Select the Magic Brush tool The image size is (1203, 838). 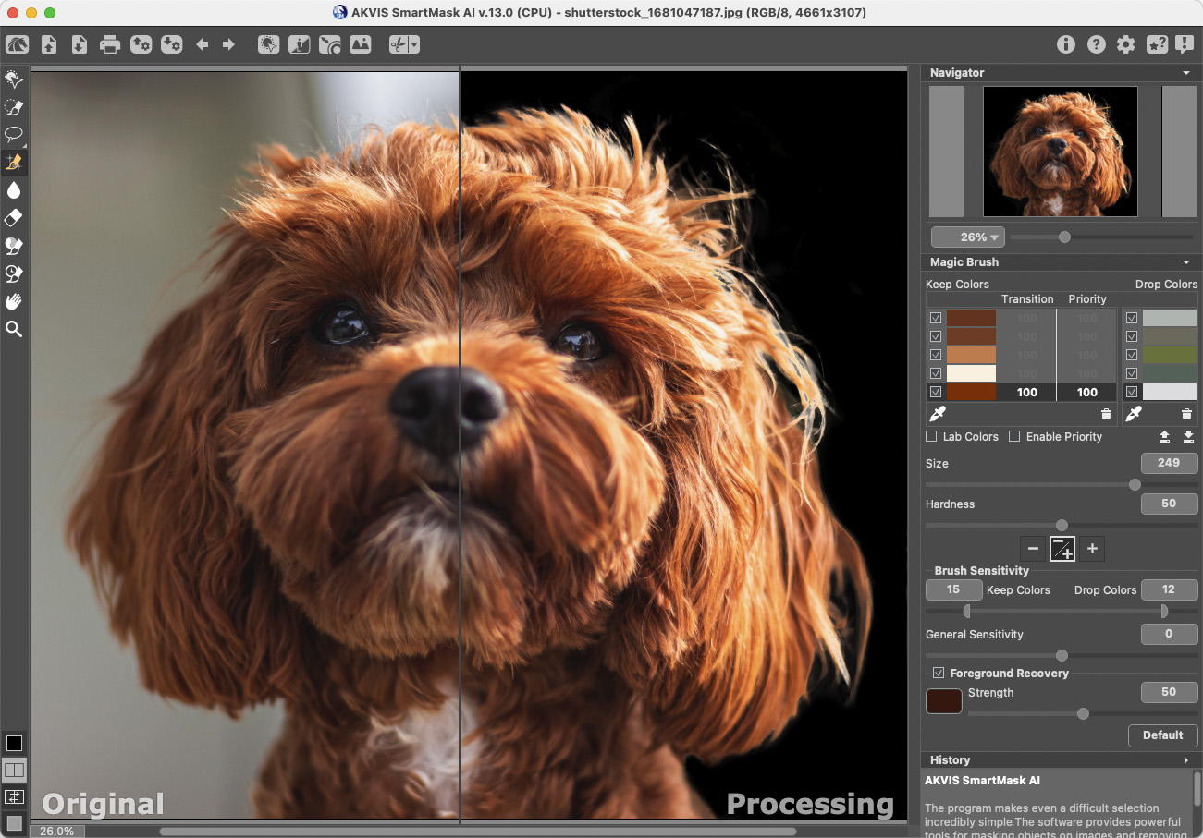click(14, 163)
